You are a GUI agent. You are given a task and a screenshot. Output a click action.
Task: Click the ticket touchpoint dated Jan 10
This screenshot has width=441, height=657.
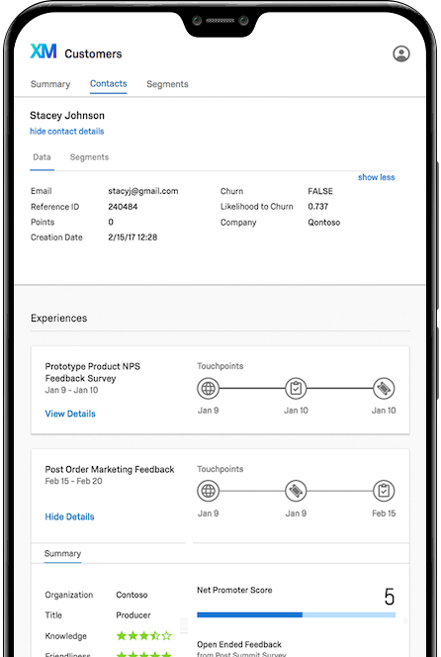384,389
